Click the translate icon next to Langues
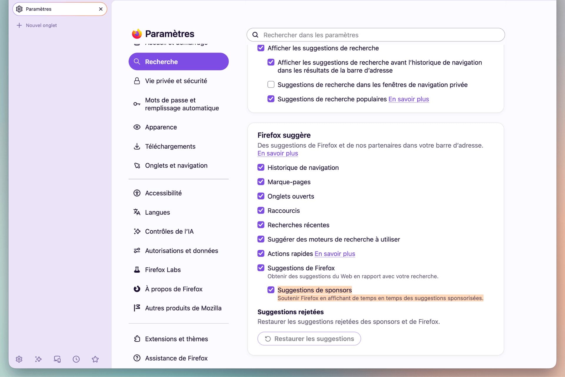 (x=137, y=212)
